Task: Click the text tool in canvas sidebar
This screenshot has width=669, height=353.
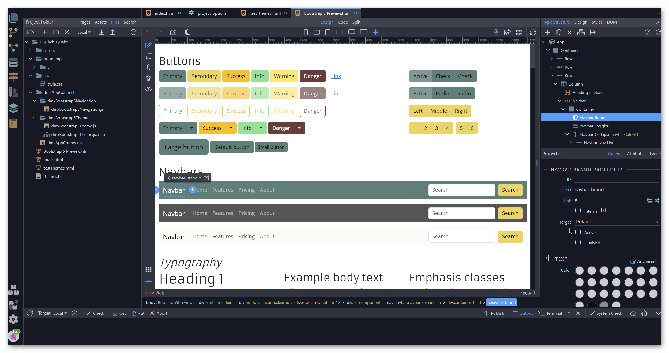Action: click(148, 56)
